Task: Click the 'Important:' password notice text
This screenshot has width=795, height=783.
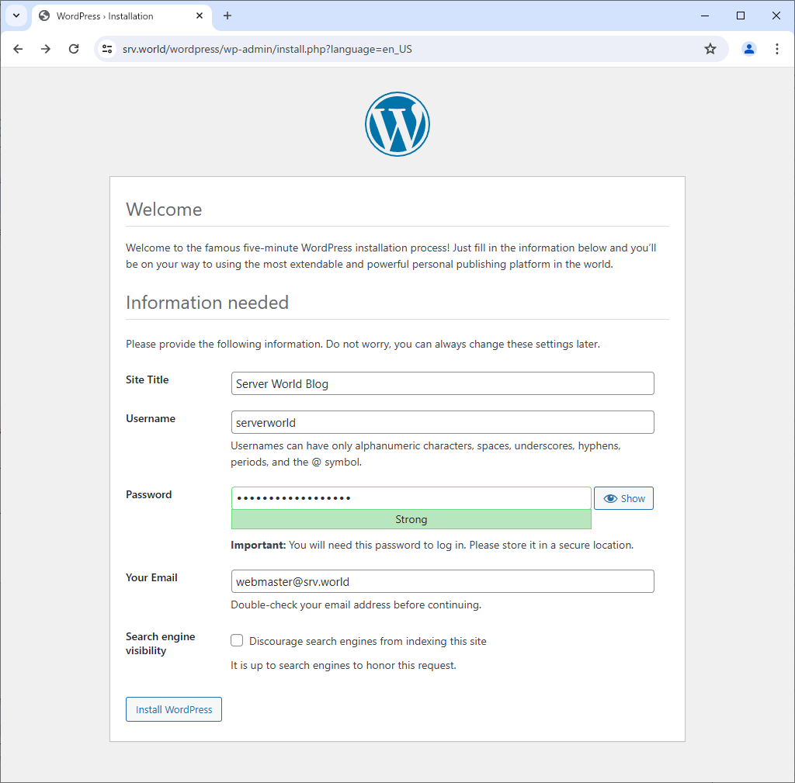Action: [x=432, y=545]
